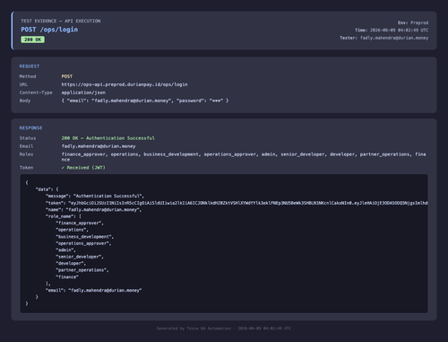Screen dimensions: 448x342
Task: Click the JSON "message" line
Action: tap(95, 197)
